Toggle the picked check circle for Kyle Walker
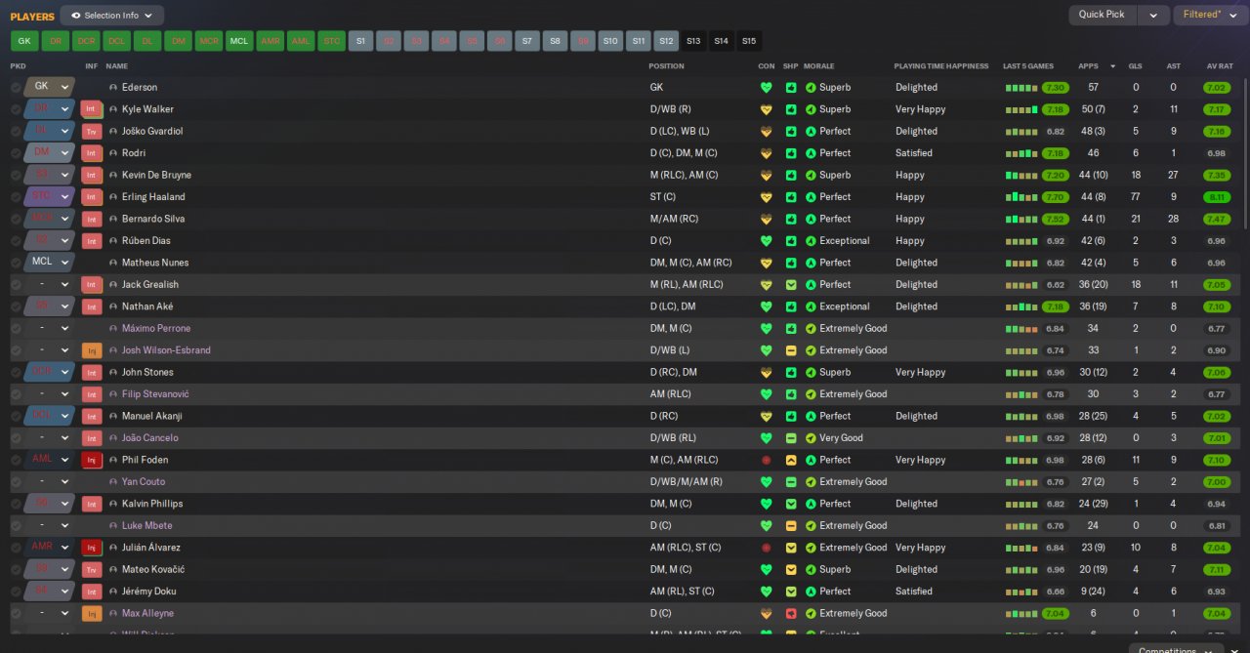1250x653 pixels. 16,109
